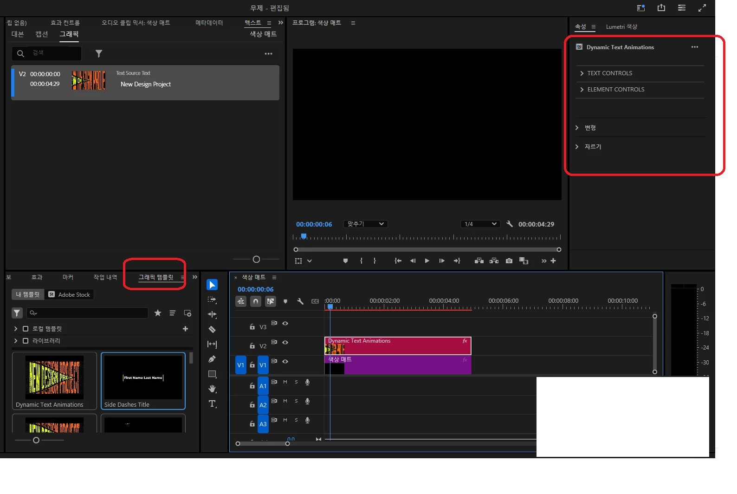Image resolution: width=737 pixels, height=494 pixels.
Task: Mute the A1 audio track
Action: pos(285,382)
